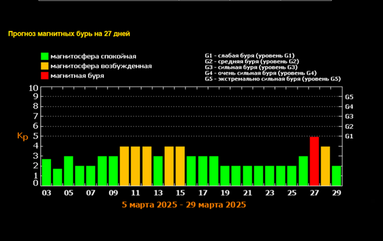
Task: Click the G1 label on the right axis
Action: (349, 136)
